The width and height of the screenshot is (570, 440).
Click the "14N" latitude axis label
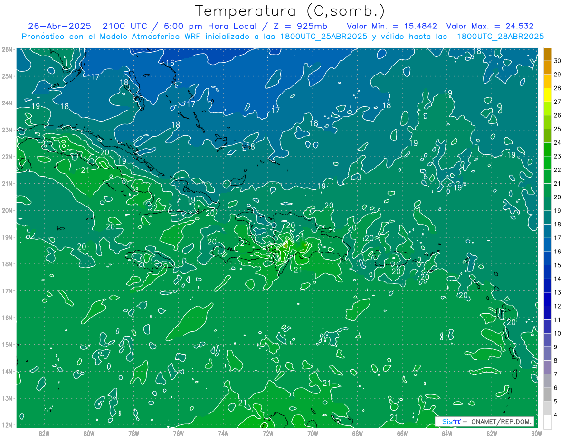point(7,371)
